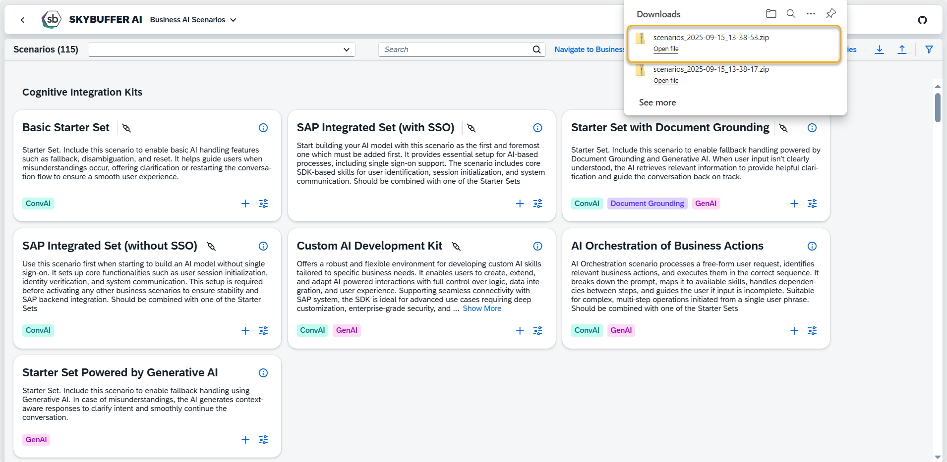
Task: Open settings for SAP Integrated Set (without SSO)
Action: pyautogui.click(x=263, y=331)
